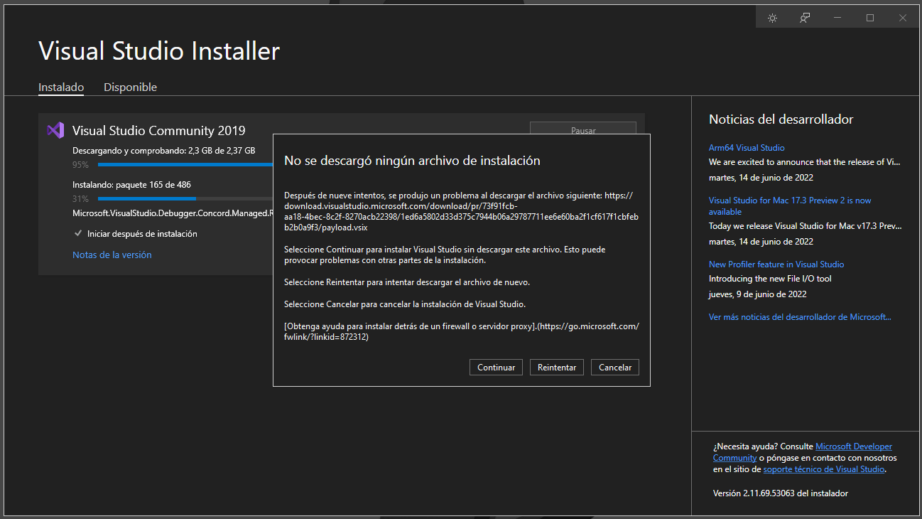Open soporte técnico de Visual Studio link
Viewport: 922px width, 519px height.
824,469
